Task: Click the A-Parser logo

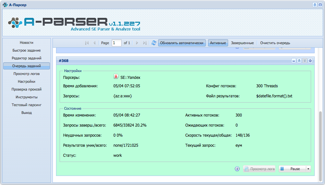Action: 74,24
